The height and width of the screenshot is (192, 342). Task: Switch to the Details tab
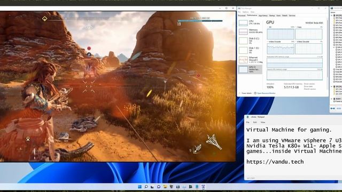pyautogui.click(x=285, y=15)
